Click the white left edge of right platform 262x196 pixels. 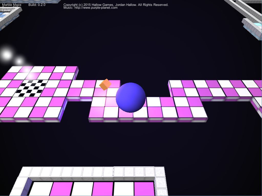coord(170,88)
